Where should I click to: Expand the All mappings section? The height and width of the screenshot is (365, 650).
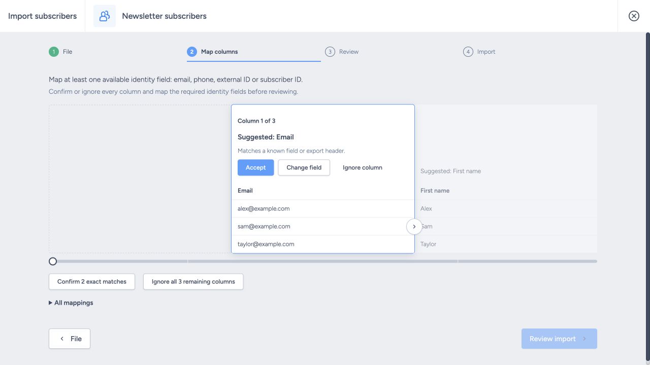[x=71, y=303]
